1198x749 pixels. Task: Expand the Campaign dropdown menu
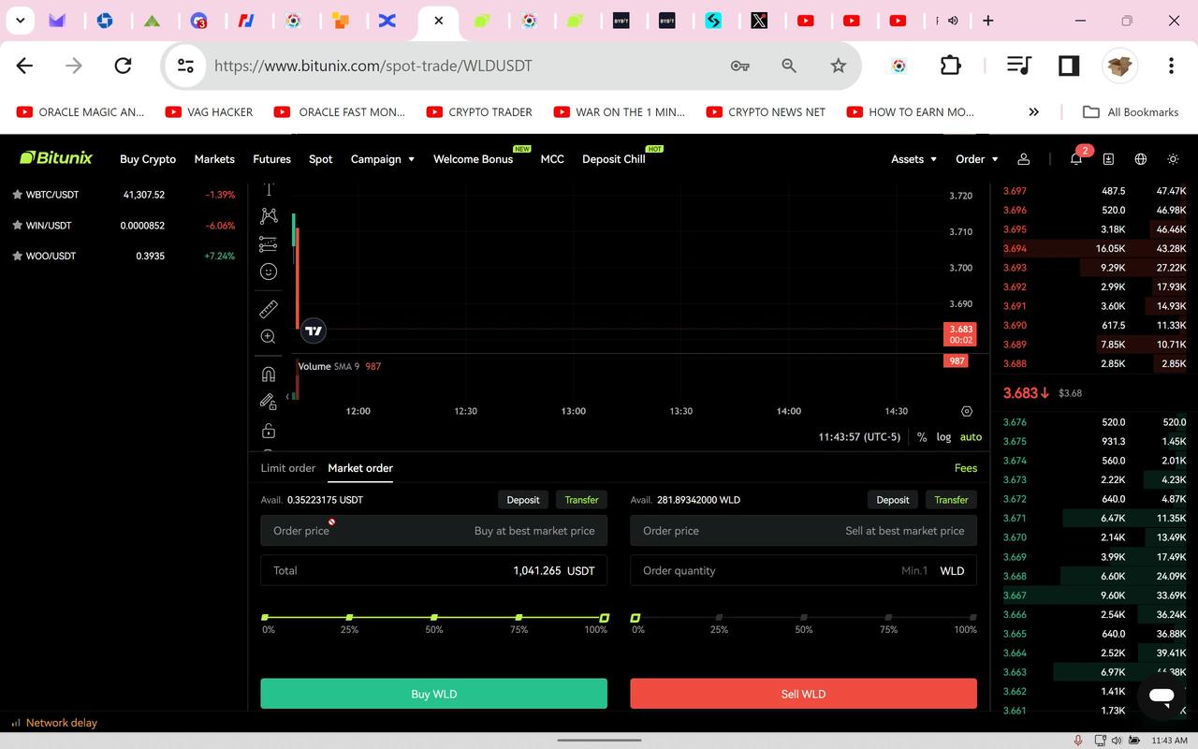(x=382, y=159)
